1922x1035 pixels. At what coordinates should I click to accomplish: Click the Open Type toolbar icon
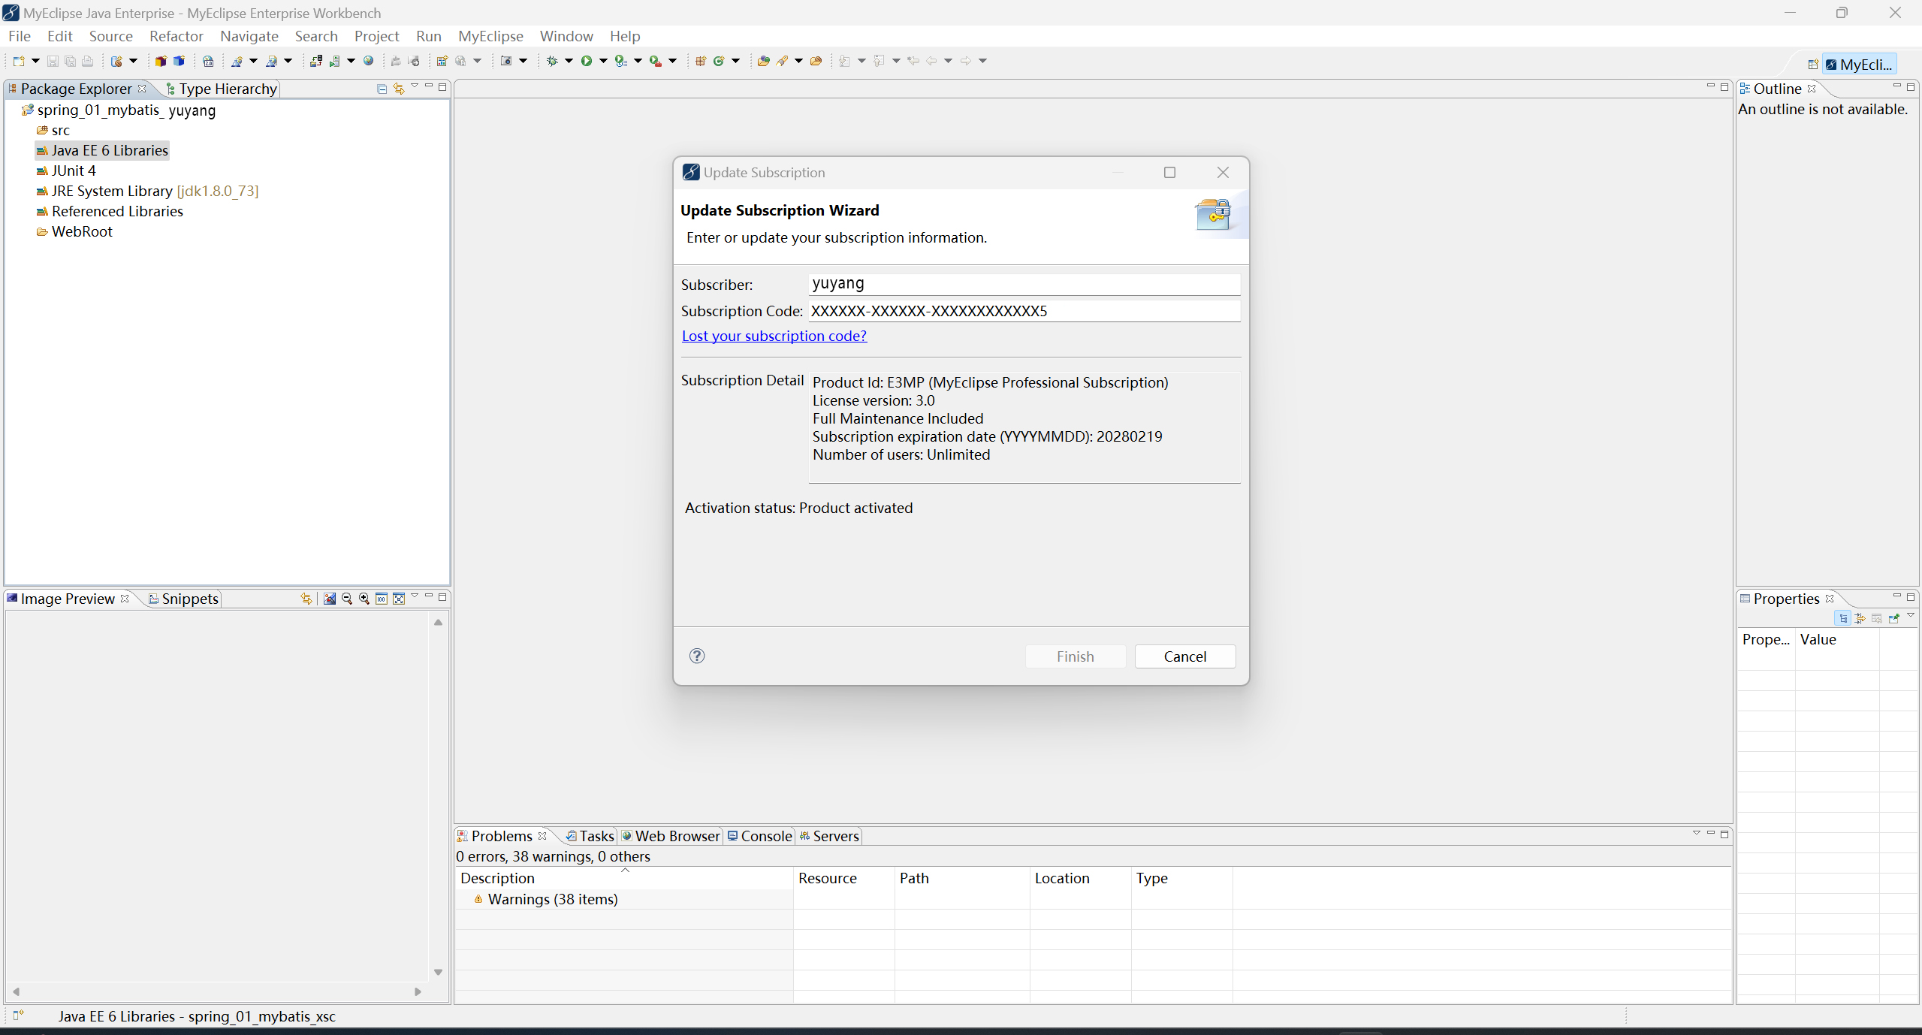pyautogui.click(x=763, y=61)
